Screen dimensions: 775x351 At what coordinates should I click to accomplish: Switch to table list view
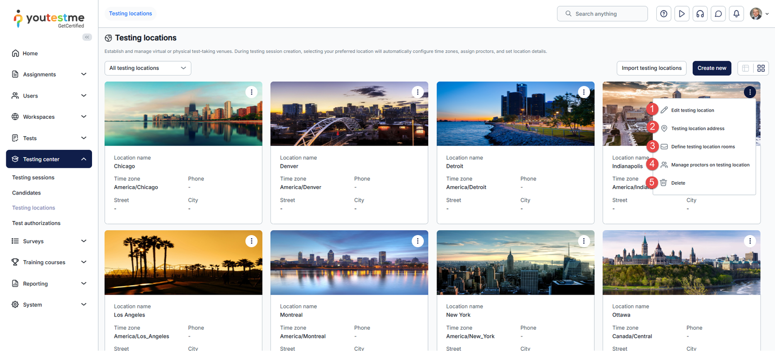(745, 68)
